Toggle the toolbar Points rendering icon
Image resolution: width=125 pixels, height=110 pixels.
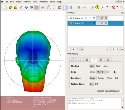pyautogui.click(x=55, y=7)
